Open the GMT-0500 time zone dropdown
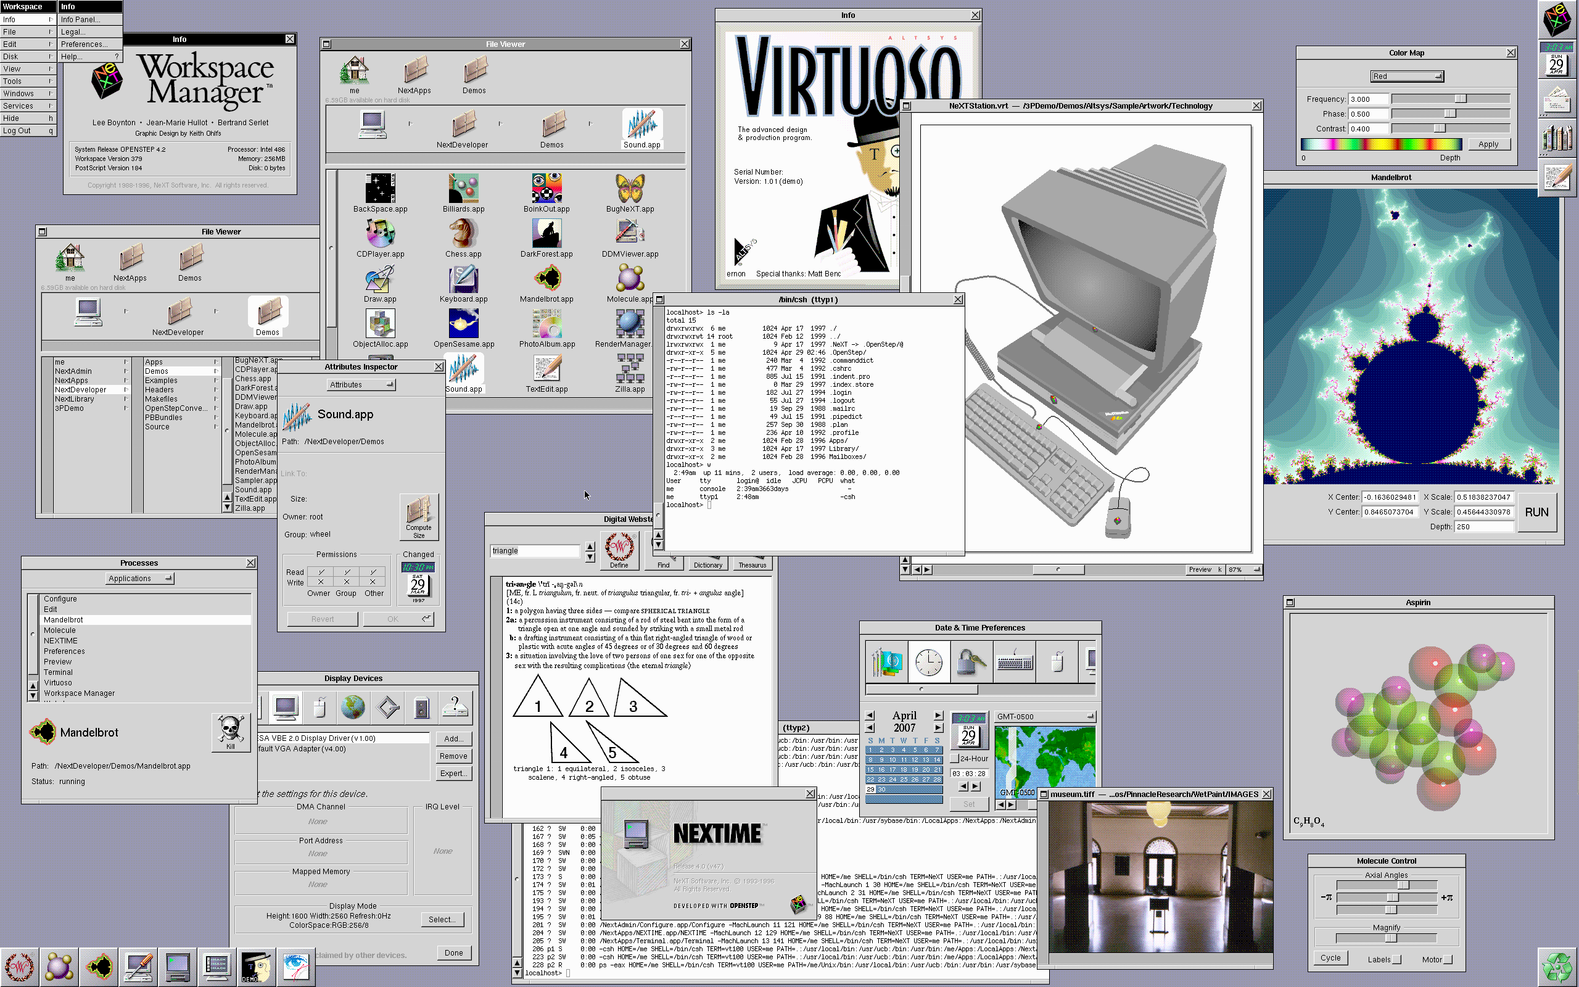1579x987 pixels. pyautogui.click(x=1045, y=717)
